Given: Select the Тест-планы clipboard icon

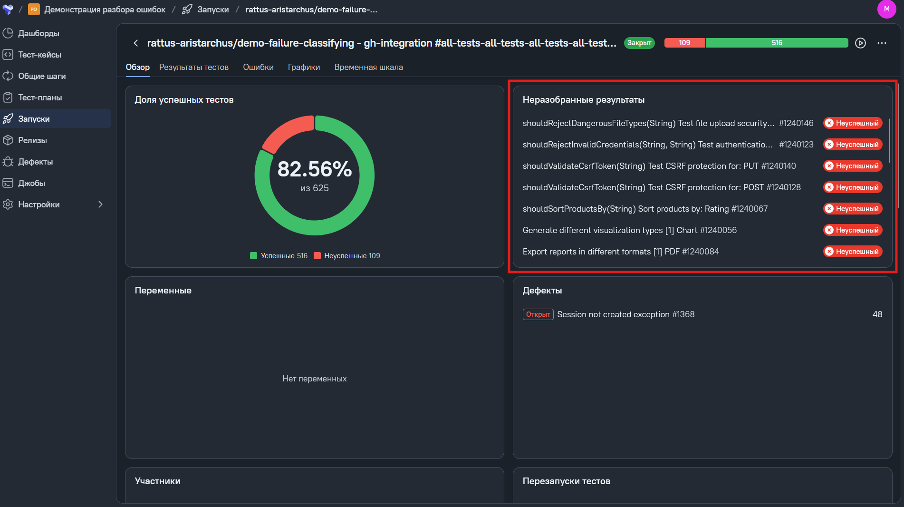Looking at the screenshot, I should tap(8, 97).
